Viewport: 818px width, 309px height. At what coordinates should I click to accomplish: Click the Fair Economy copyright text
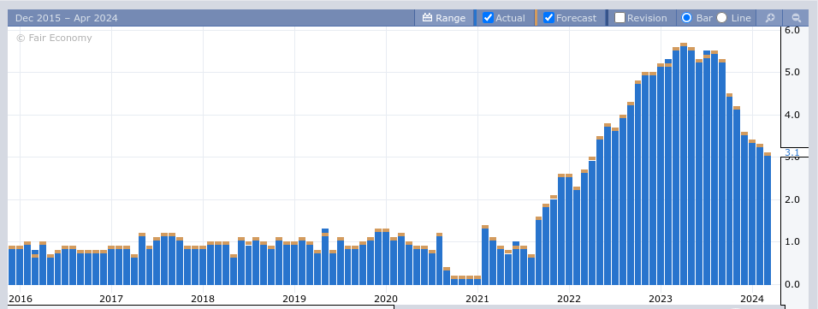[54, 39]
